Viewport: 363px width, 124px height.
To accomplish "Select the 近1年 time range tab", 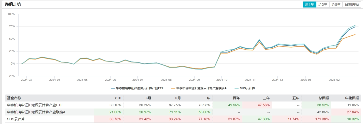I will click(x=309, y=4).
